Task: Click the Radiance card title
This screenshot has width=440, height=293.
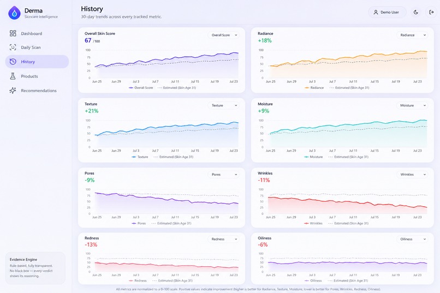Action: point(265,33)
